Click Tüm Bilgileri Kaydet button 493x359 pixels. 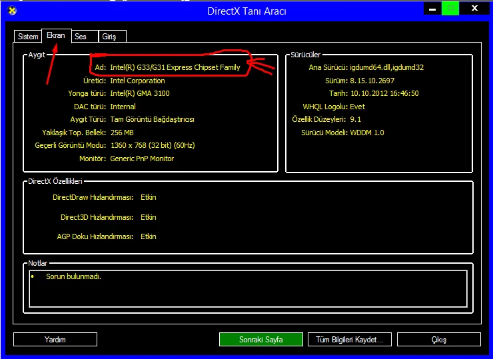pos(349,340)
